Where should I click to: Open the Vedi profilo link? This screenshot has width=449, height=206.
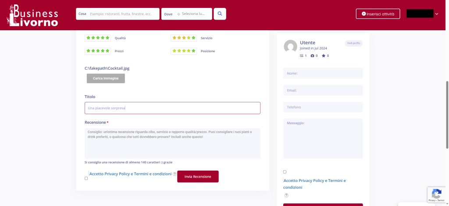(353, 43)
